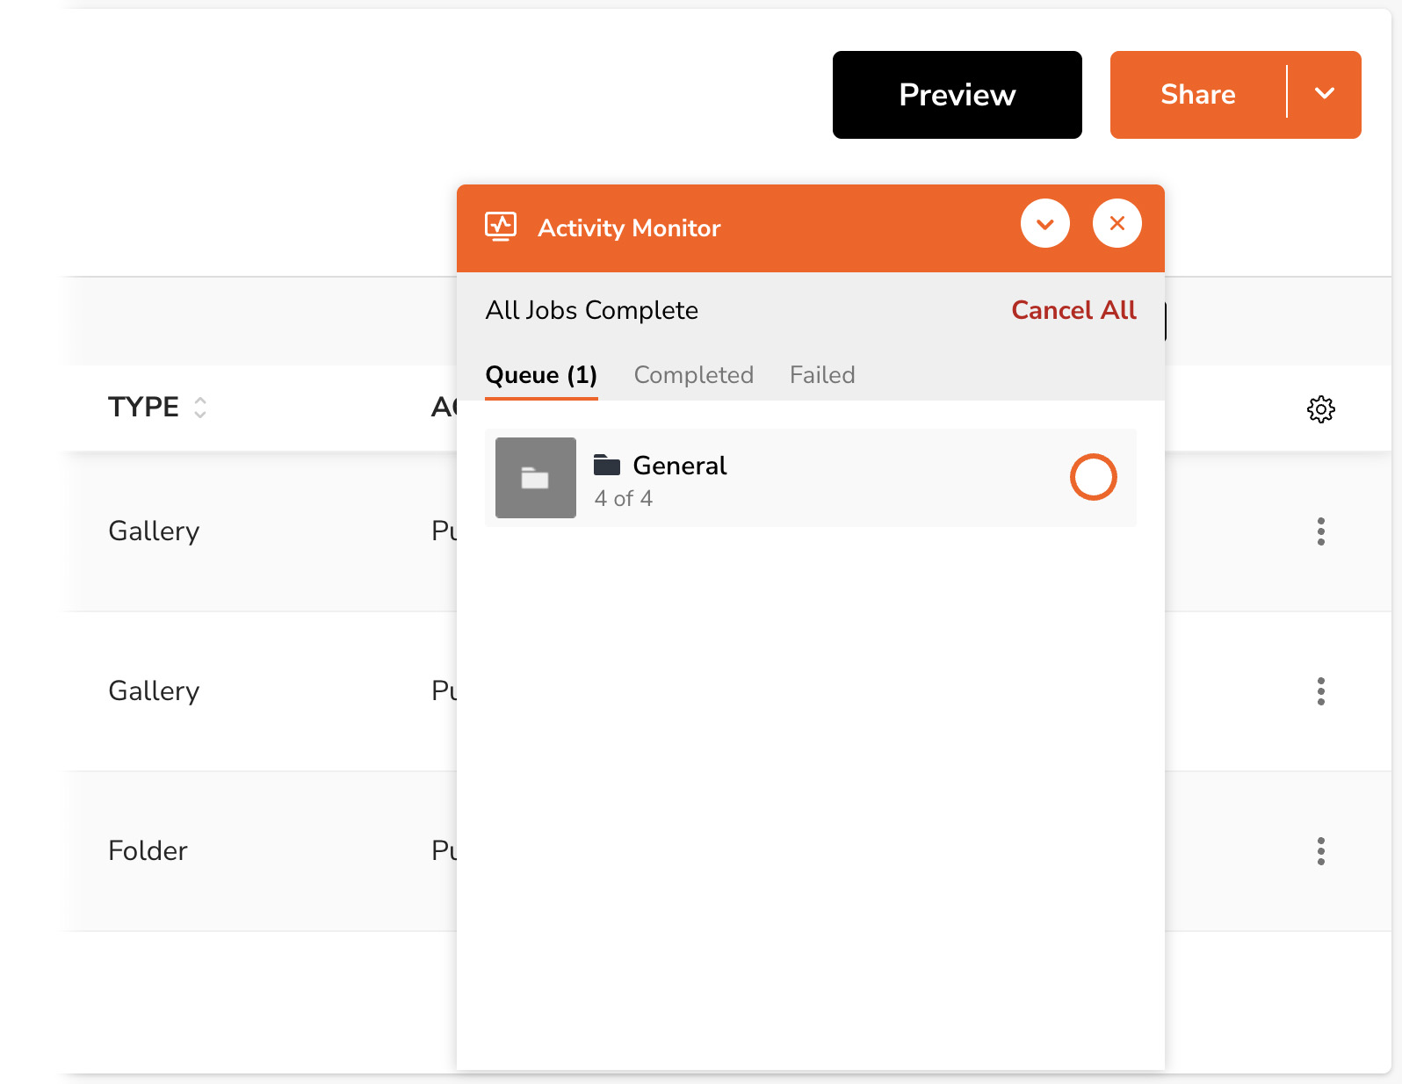The image size is (1402, 1084).
Task: Click the General folder thumbnail
Action: tap(535, 478)
